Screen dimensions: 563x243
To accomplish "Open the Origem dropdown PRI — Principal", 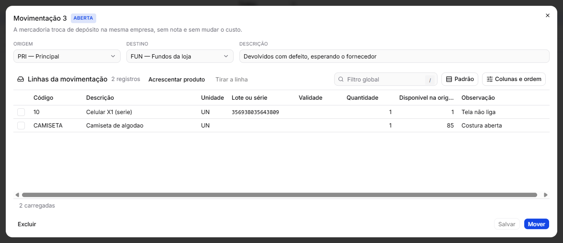I will click(67, 56).
